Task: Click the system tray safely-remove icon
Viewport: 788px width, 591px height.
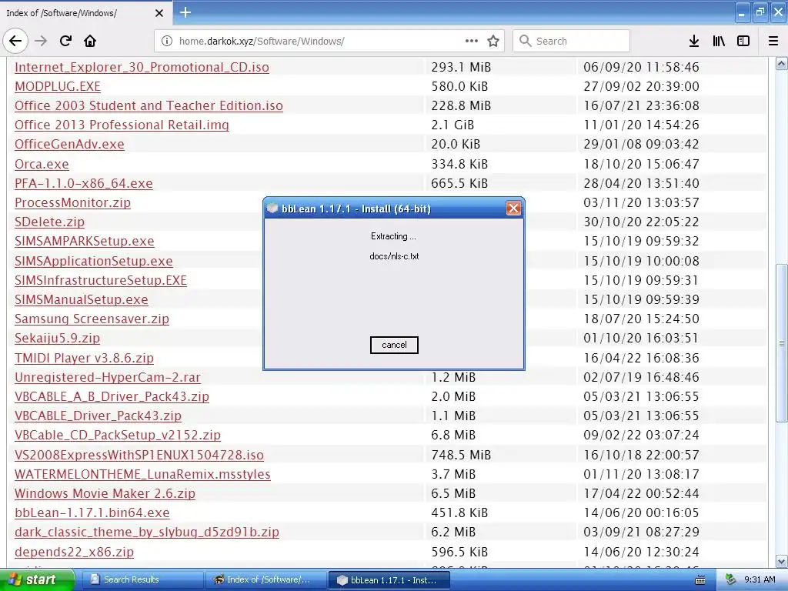Action: (x=730, y=580)
